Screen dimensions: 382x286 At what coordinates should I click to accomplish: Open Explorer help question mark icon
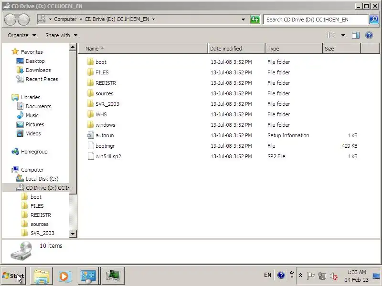click(x=369, y=35)
